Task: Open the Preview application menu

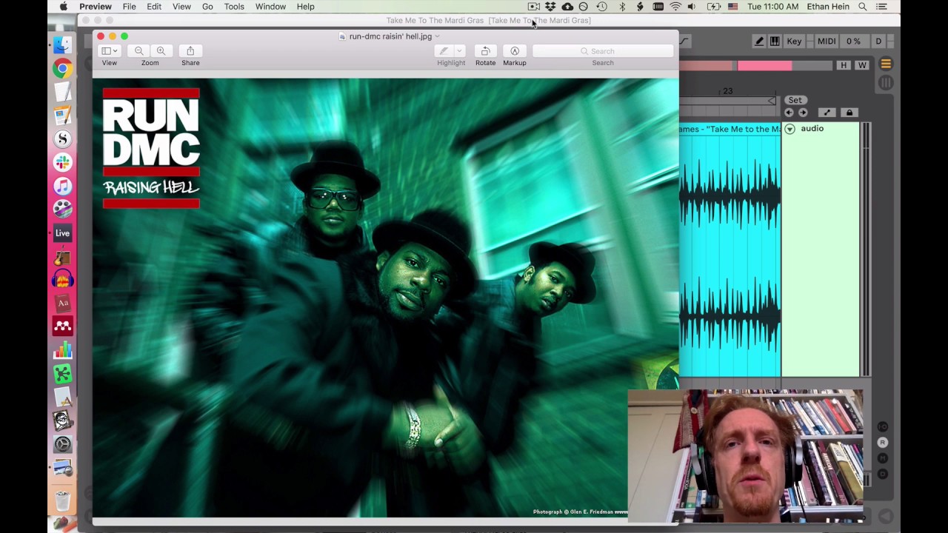Action: [96, 7]
